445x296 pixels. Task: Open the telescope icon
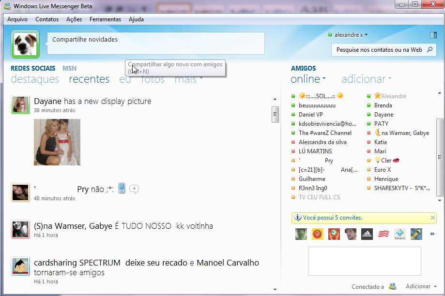coord(416,234)
